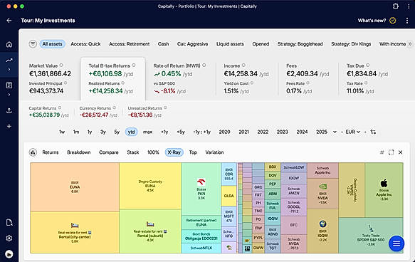Screen dimensions: 415x262
Task: Click the settings sliders icon beside EUR
Action: coord(373,132)
